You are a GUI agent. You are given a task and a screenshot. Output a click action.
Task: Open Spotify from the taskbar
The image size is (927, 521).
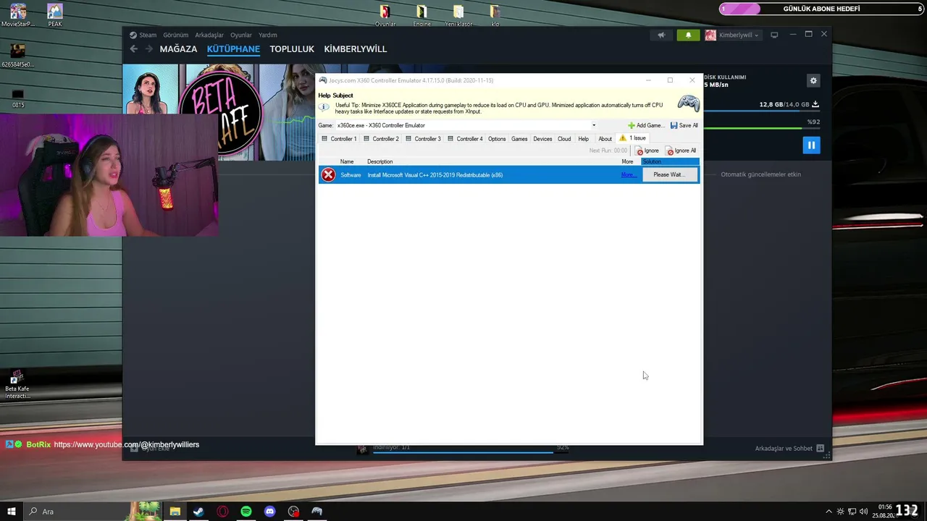click(246, 512)
